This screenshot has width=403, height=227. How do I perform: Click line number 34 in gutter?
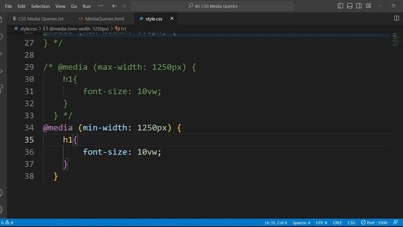pyautogui.click(x=29, y=127)
